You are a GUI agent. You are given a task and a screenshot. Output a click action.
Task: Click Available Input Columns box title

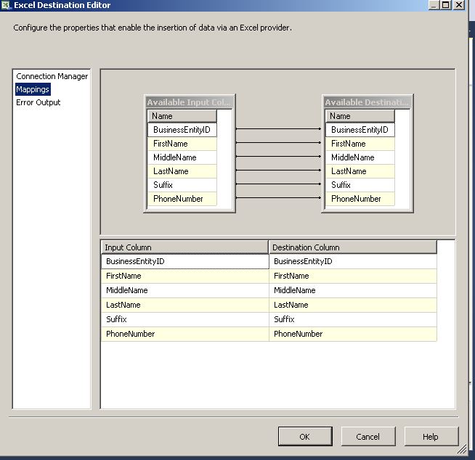190,102
